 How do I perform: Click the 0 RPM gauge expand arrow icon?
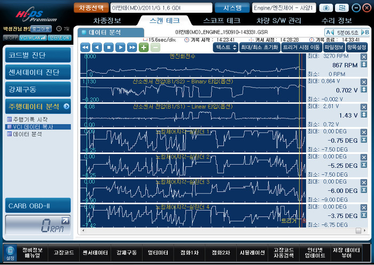click(65, 221)
